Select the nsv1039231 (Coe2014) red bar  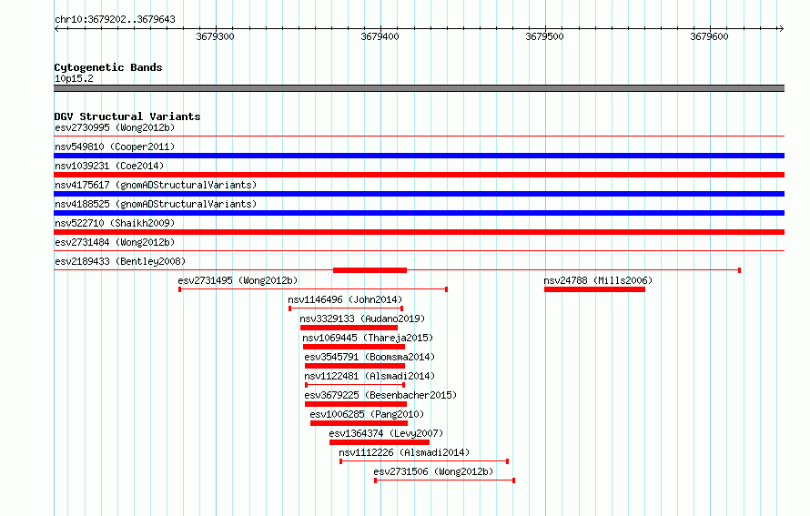pyautogui.click(x=419, y=175)
